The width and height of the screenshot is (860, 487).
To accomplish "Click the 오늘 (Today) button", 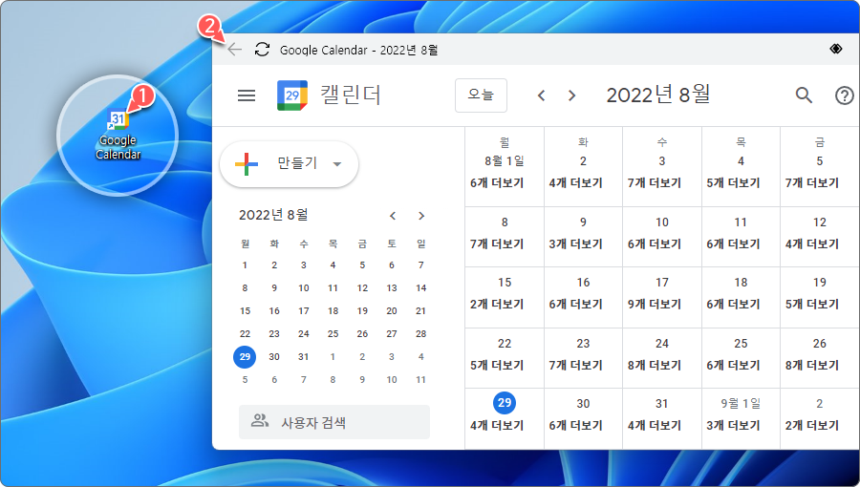I will coord(481,95).
